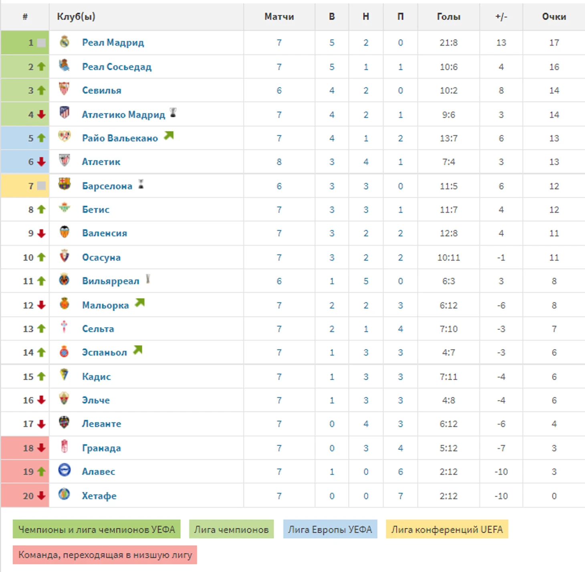585x572 pixels.
Task: Click the Real Madrid club crest
Action: point(64,42)
